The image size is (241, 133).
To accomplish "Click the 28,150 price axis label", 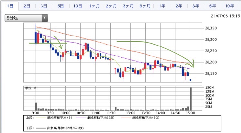I will click(x=211, y=73).
